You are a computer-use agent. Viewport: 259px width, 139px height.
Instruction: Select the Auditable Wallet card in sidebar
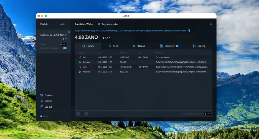tap(53, 41)
